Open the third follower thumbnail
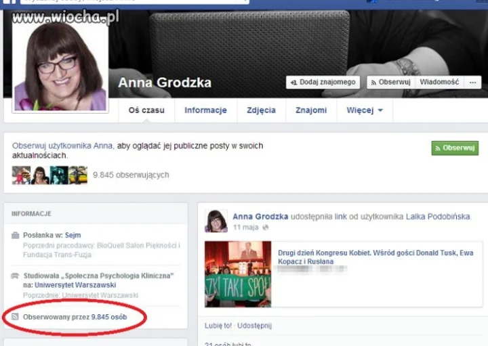Image resolution: width=488 pixels, height=346 pixels. [x=59, y=175]
